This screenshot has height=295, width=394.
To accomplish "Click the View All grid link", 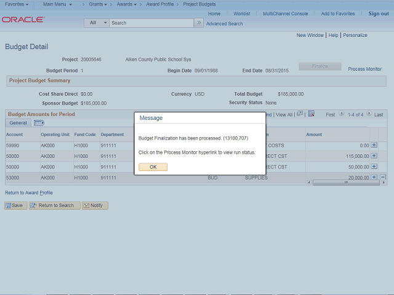I will (x=284, y=115).
